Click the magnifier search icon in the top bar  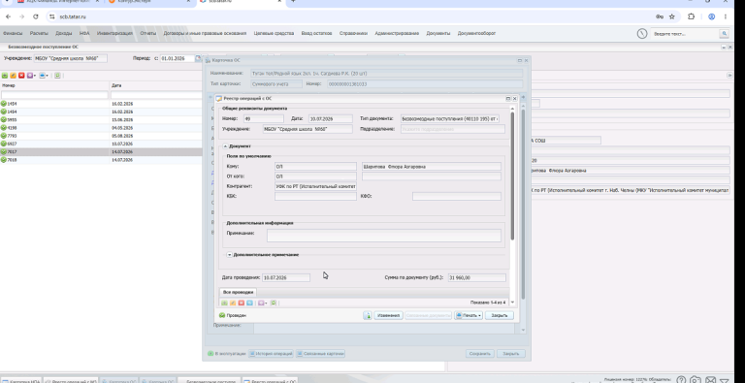coord(724,34)
